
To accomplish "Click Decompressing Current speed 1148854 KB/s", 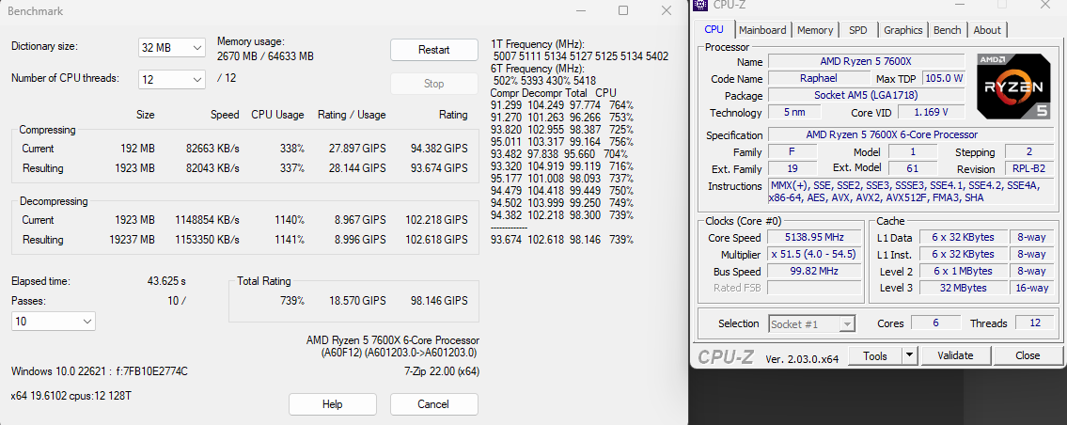I will point(207,220).
